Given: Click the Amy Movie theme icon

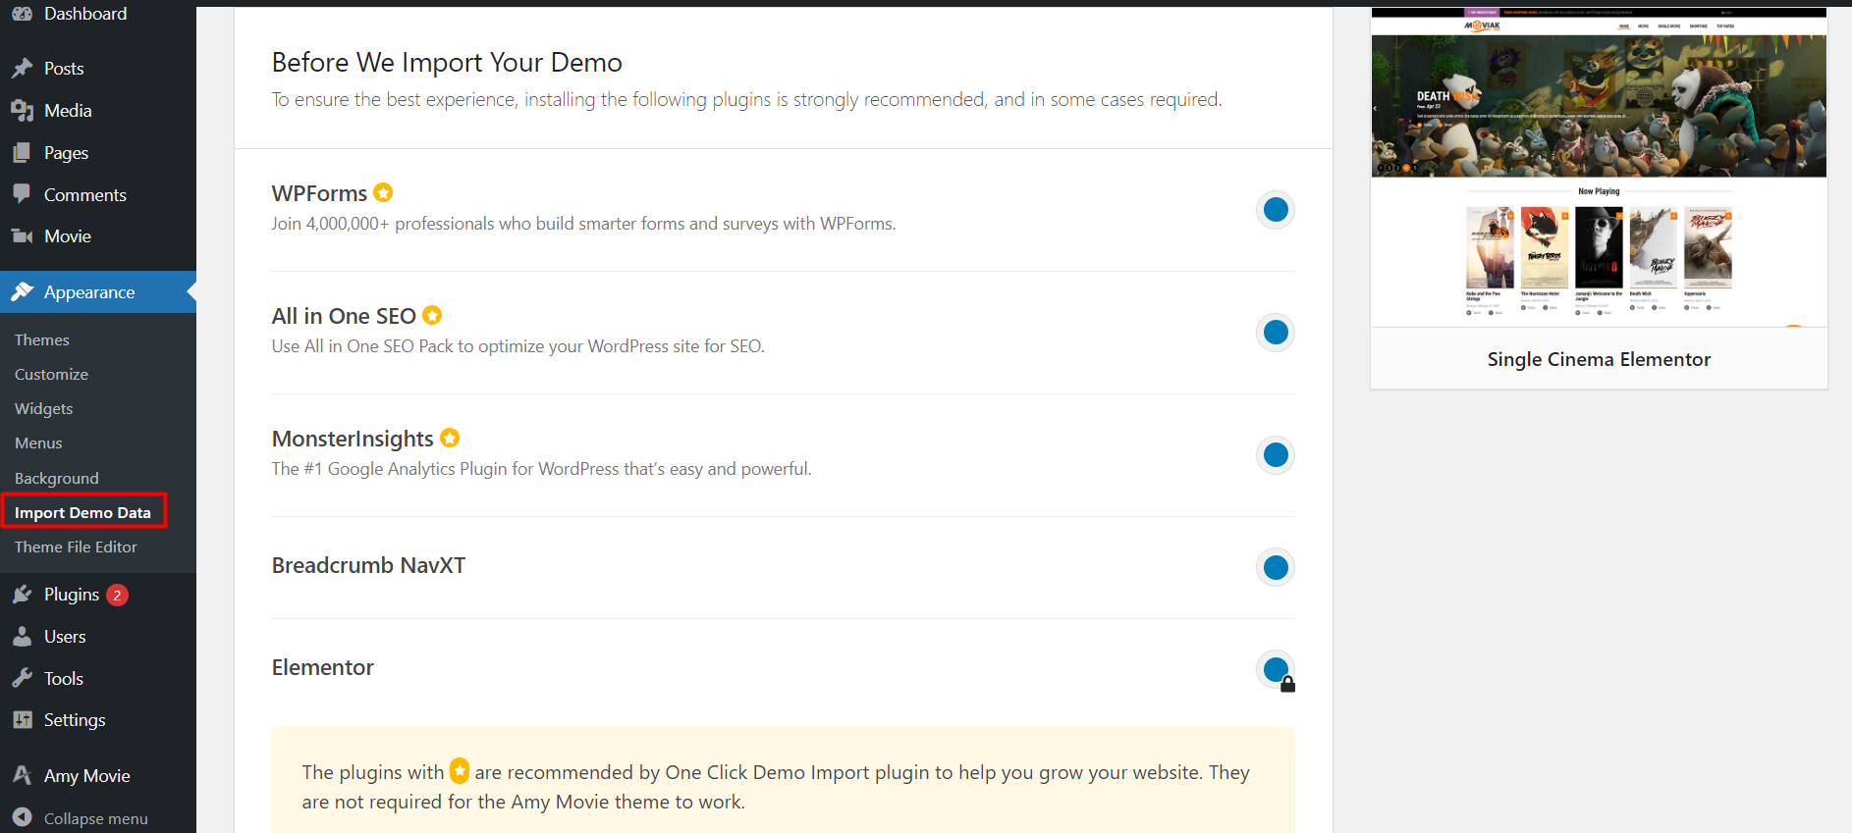Looking at the screenshot, I should point(22,775).
